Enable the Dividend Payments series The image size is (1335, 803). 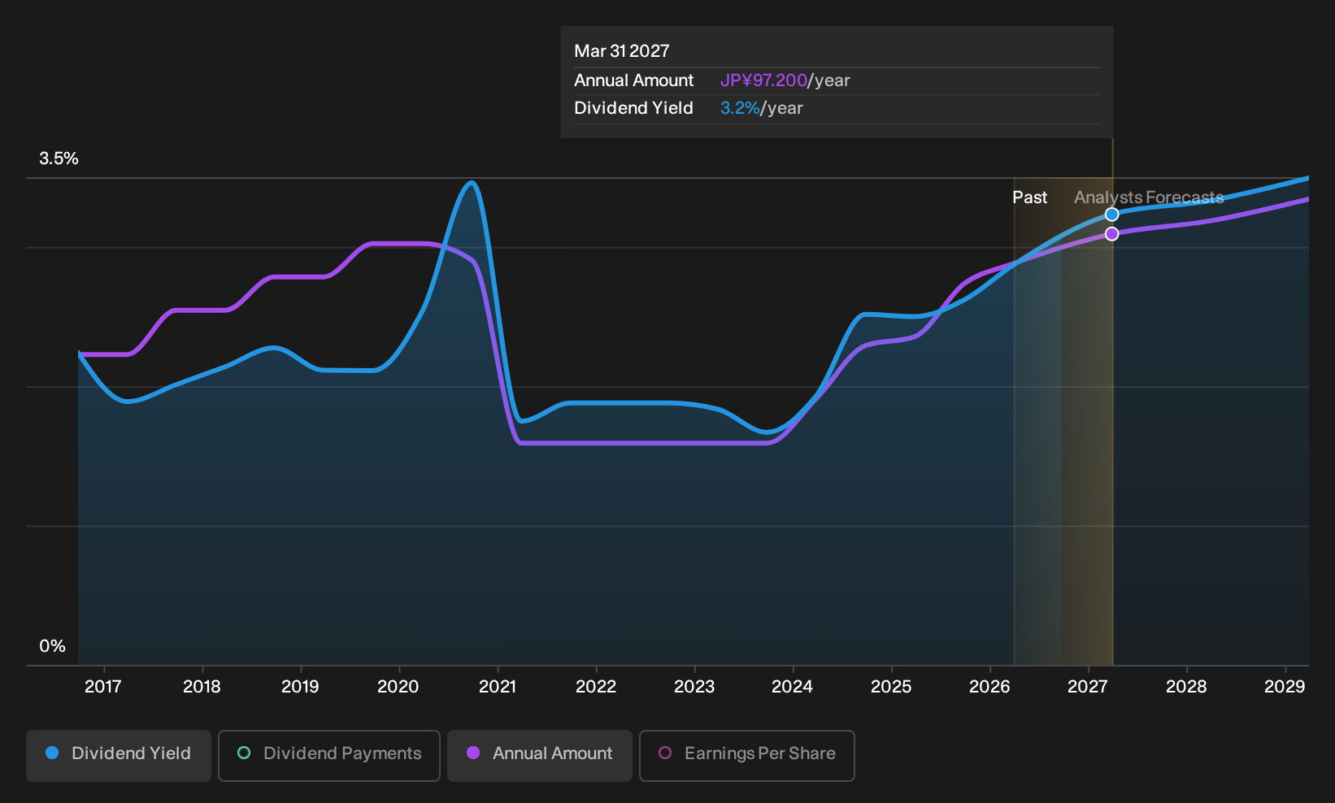329,755
